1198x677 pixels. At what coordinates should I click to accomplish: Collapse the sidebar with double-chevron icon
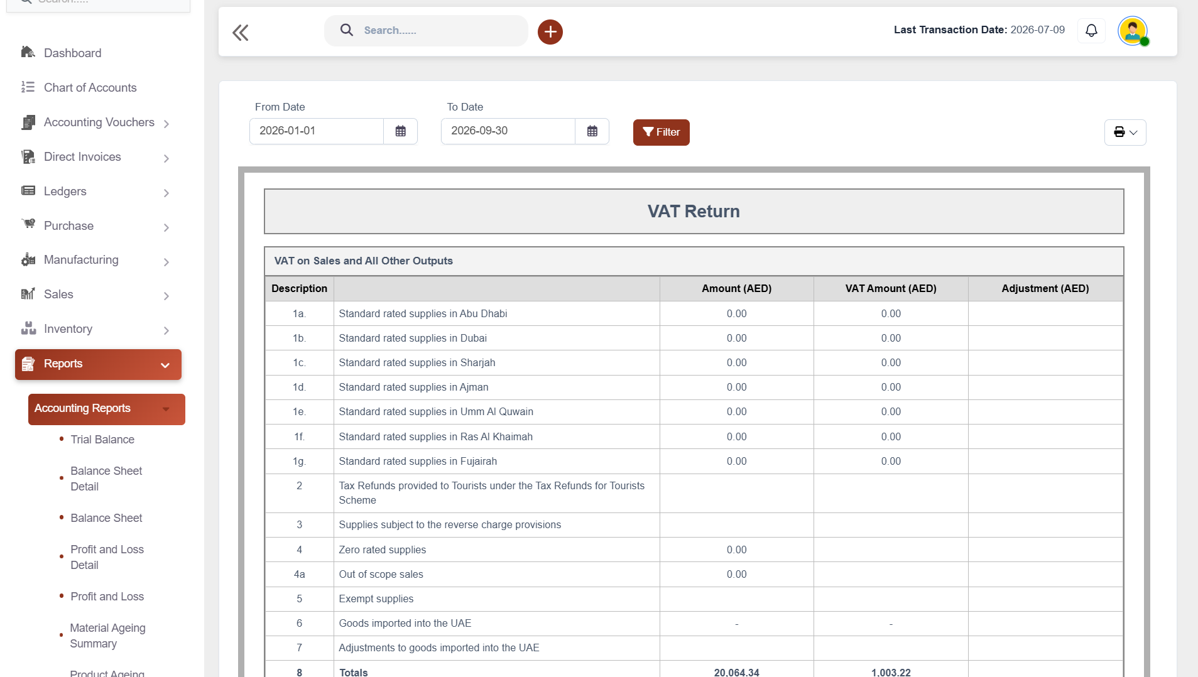tap(240, 33)
